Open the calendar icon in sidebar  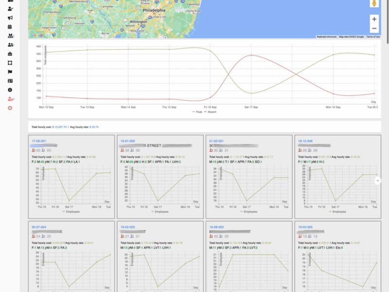pos(10,27)
